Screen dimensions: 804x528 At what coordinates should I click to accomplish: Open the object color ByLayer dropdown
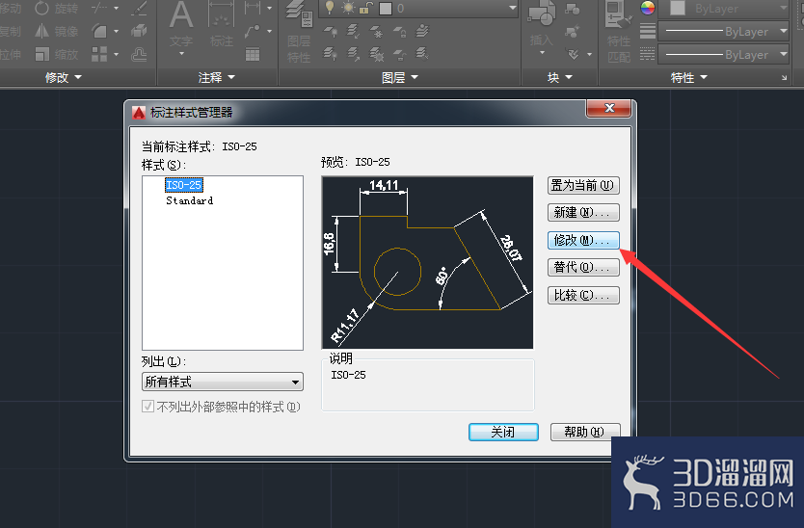783,8
